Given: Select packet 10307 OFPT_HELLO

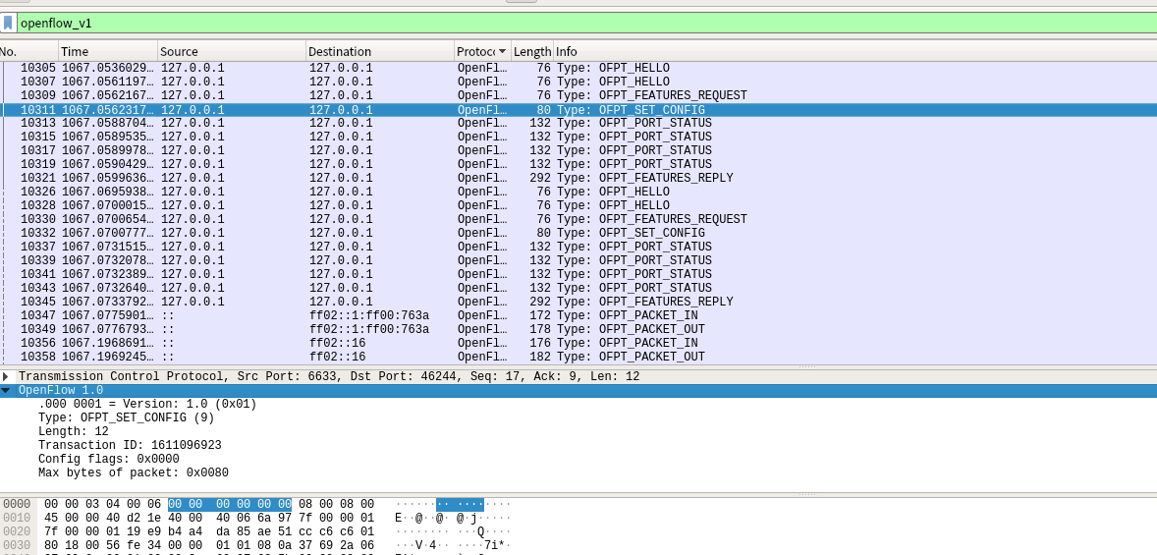Looking at the screenshot, I should tap(578, 82).
